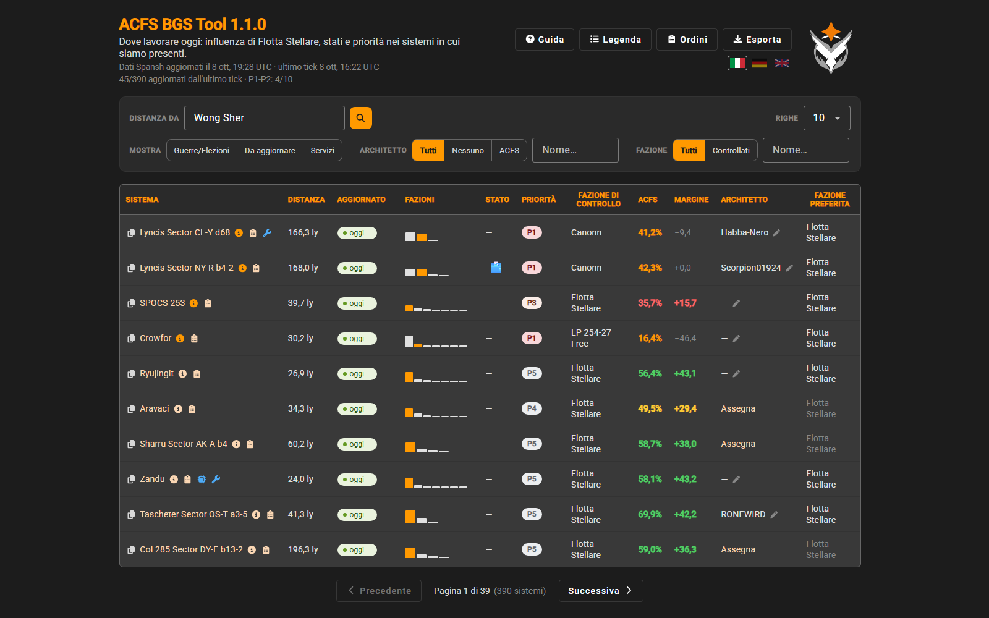Switch language to the Italian flag
989x618 pixels.
coord(737,63)
